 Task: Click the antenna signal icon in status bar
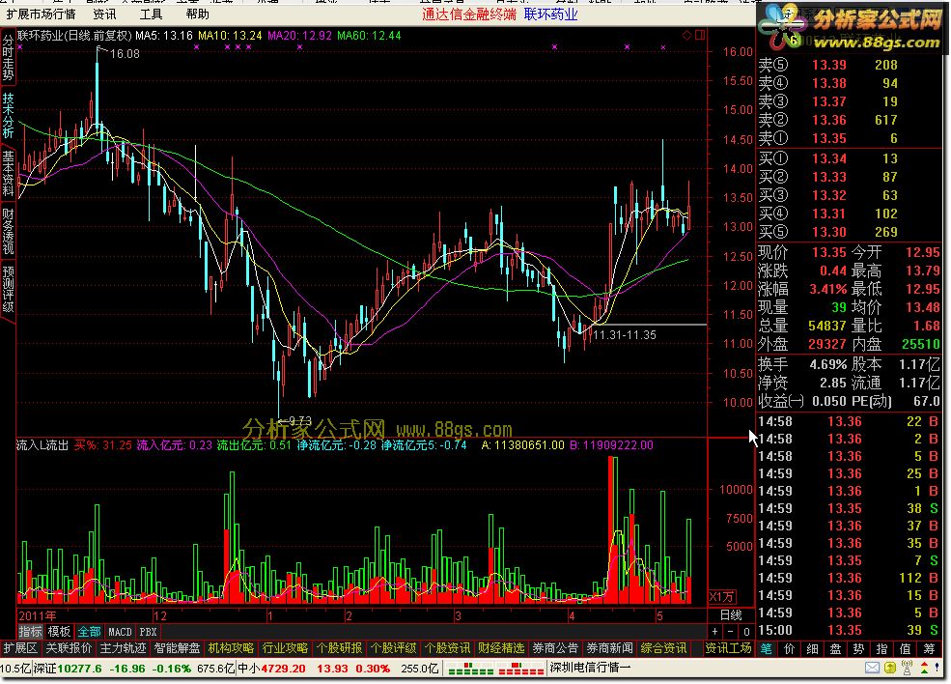[x=907, y=669]
